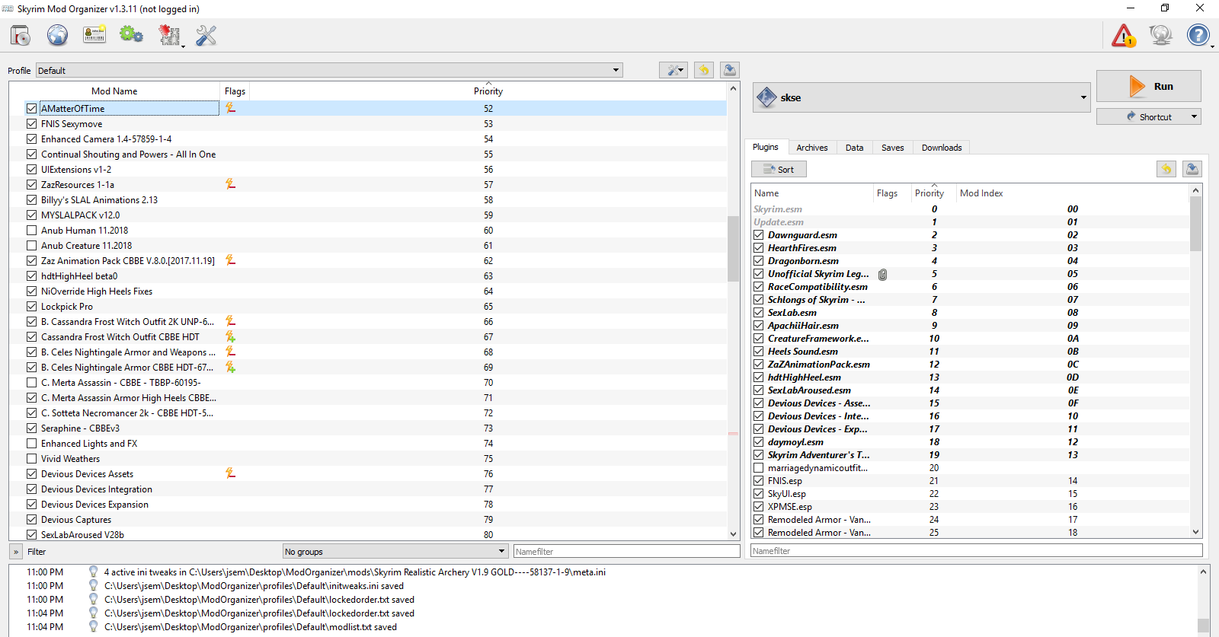Expand the skse executable dropdown
Viewport: 1219px width, 637px height.
point(922,97)
